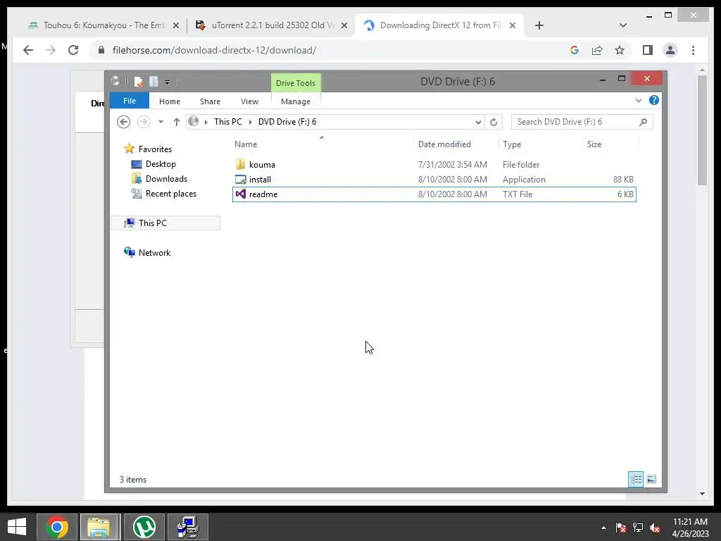721x541 pixels.
Task: Click the install application icon
Action: pos(240,180)
